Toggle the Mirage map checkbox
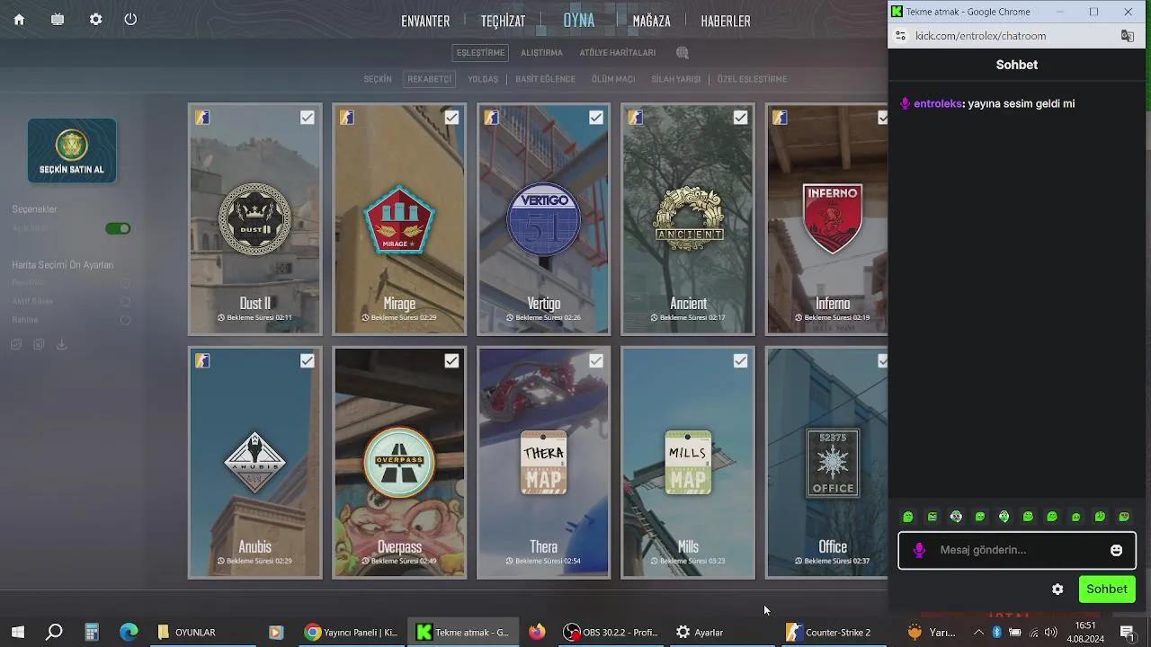Screen dimensions: 1151x647 [451, 118]
